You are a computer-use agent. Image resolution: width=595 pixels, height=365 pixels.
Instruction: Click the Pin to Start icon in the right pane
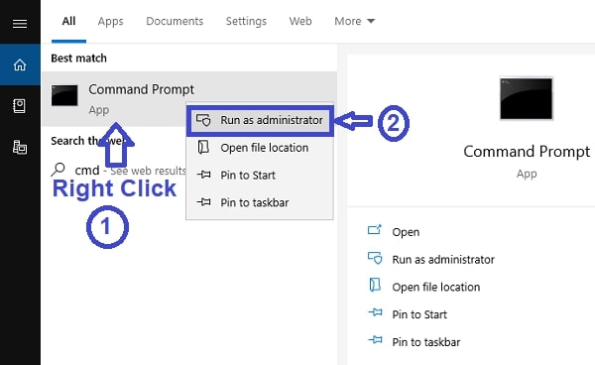tap(375, 312)
